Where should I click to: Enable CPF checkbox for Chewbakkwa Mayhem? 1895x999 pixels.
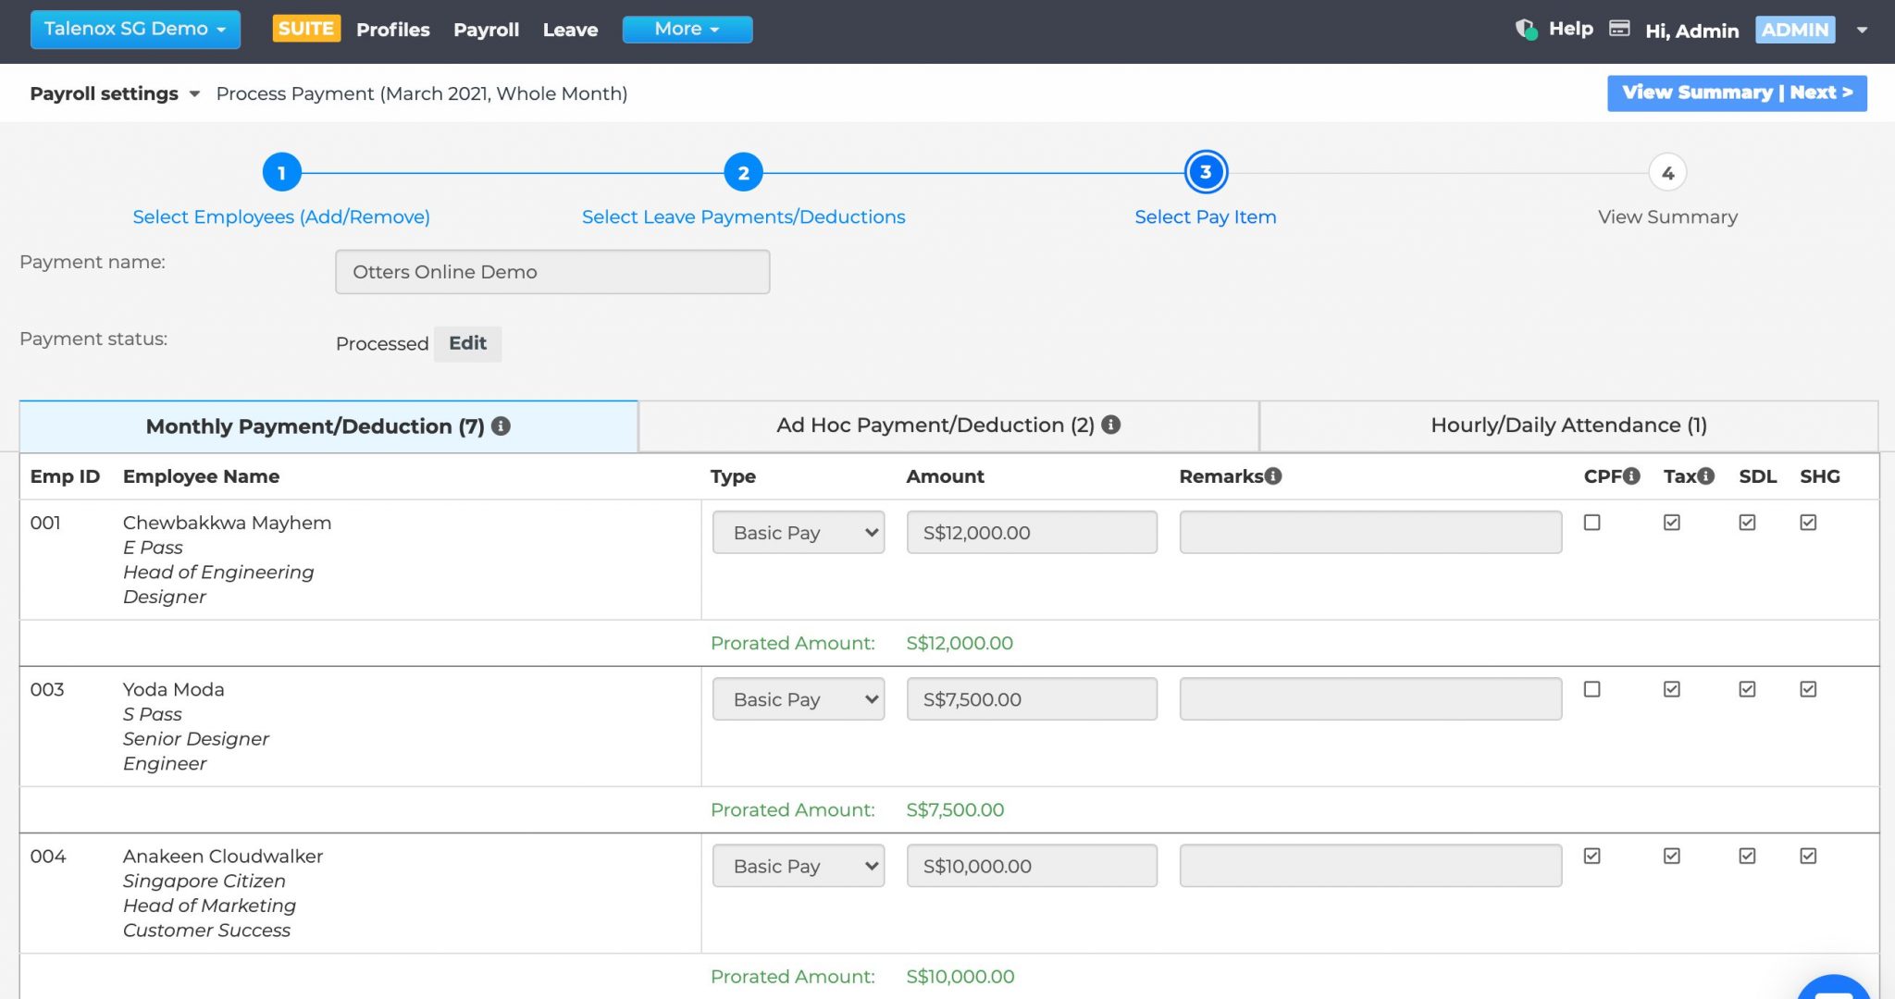pyautogui.click(x=1592, y=523)
